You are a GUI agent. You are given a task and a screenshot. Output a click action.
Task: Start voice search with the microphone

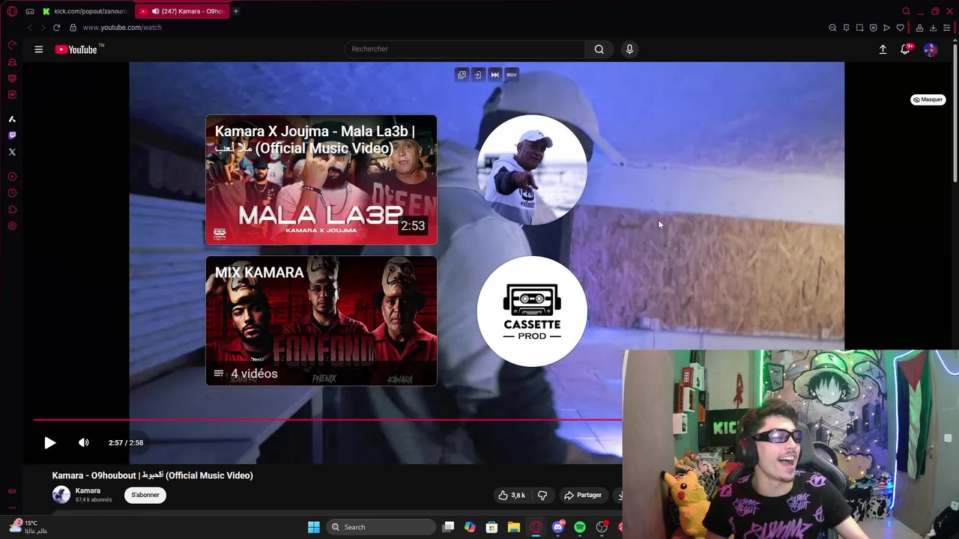coord(629,49)
